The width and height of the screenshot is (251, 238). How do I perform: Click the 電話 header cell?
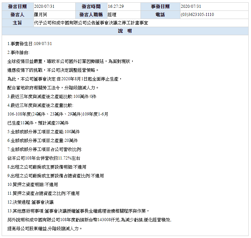160,15
